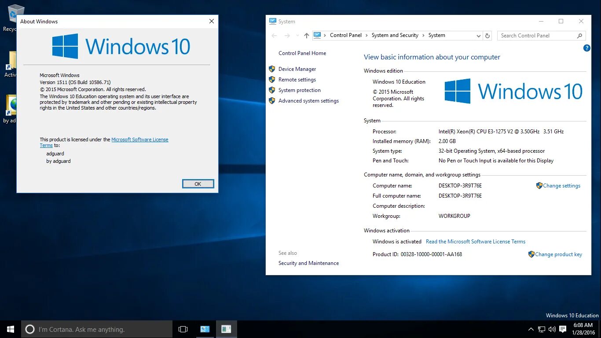Click Change settings for computer name
The image size is (601, 338).
click(561, 186)
